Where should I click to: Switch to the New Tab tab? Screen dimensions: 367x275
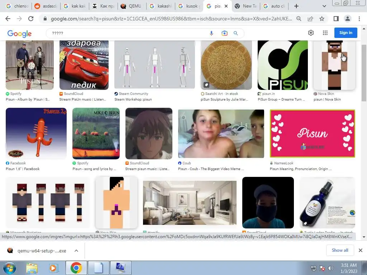(247, 6)
